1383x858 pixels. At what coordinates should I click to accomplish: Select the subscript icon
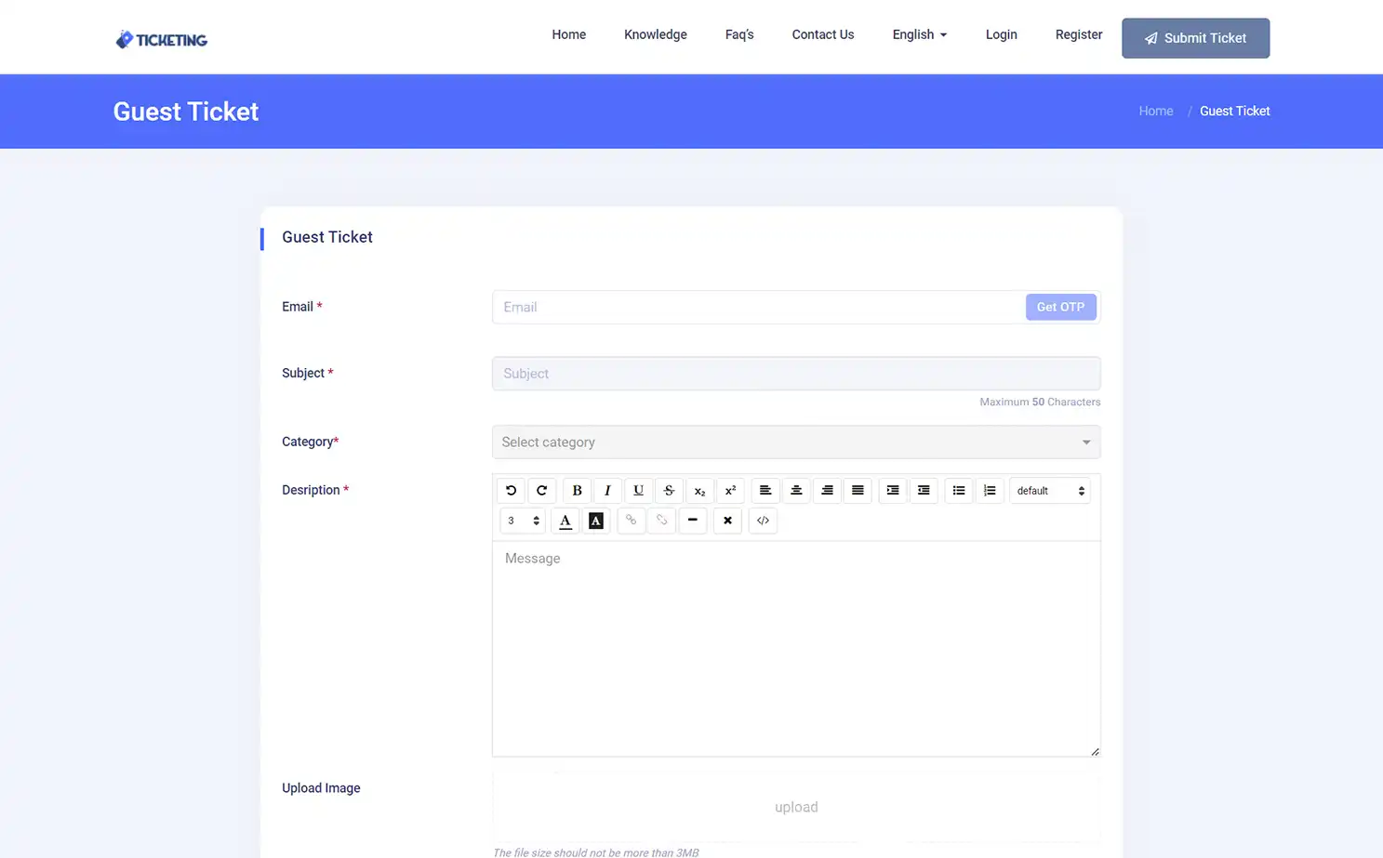pos(699,491)
